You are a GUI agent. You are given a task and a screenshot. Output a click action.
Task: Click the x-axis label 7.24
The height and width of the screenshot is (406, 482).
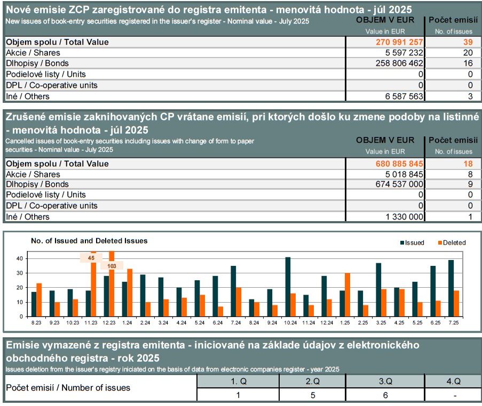(x=236, y=323)
